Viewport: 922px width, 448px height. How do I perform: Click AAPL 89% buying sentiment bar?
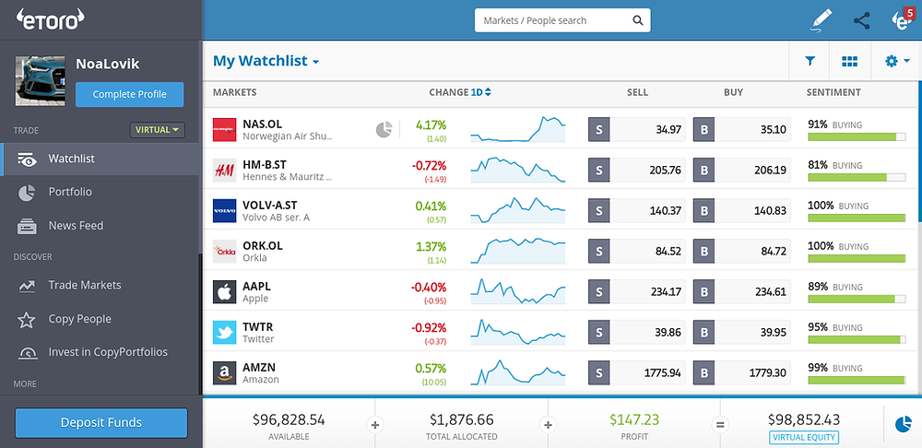[857, 300]
